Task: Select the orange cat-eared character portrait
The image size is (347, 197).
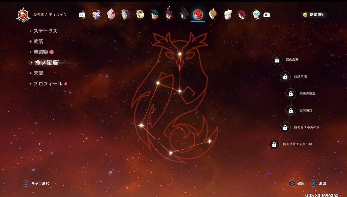Action: pyautogui.click(x=213, y=14)
